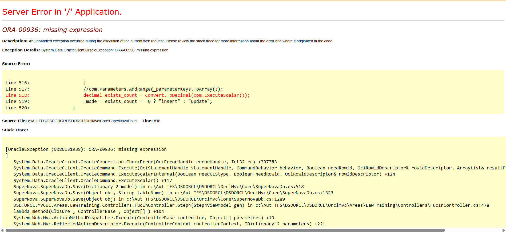Click the horizontal scrollbar right arrow
506x232 pixels.
(504, 230)
